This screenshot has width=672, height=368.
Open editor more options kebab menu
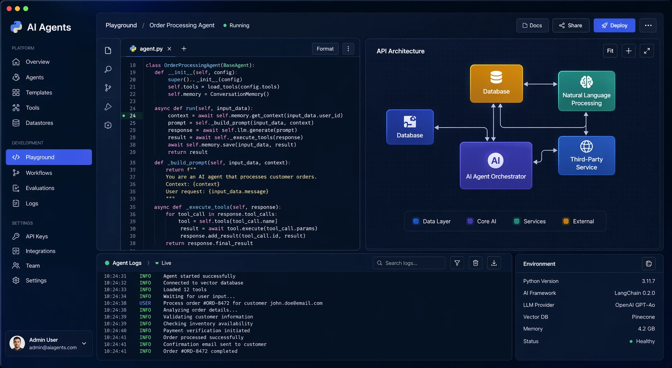348,49
